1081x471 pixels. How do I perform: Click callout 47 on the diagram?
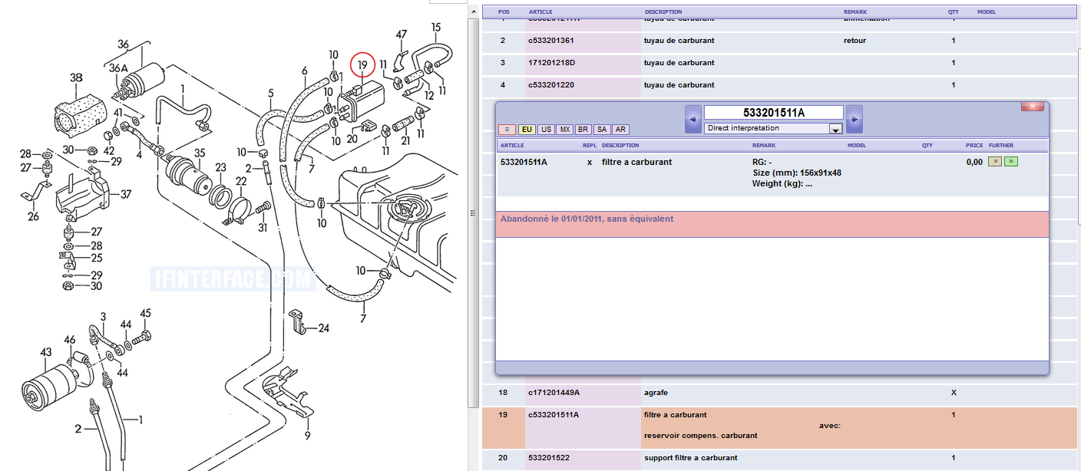(402, 35)
